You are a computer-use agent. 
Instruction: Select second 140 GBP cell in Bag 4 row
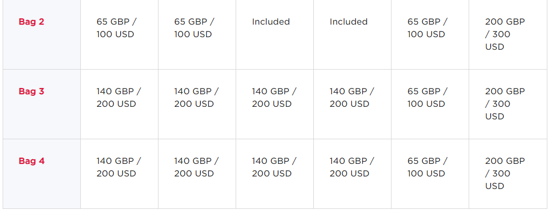[196, 168]
